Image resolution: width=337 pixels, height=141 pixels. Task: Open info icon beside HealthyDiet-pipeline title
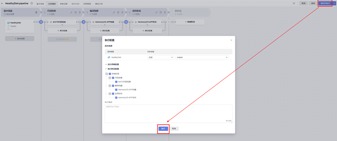[x=32, y=4]
